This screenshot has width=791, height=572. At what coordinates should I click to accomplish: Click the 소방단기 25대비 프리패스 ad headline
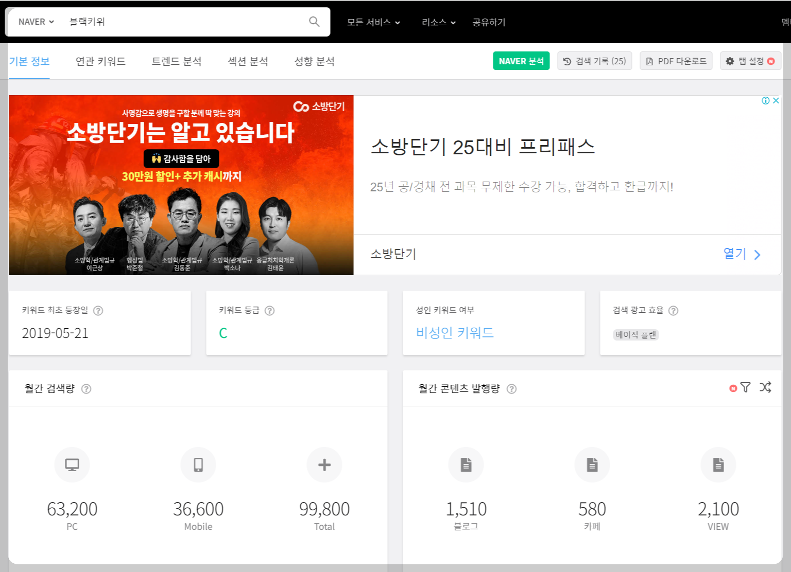[x=483, y=147]
